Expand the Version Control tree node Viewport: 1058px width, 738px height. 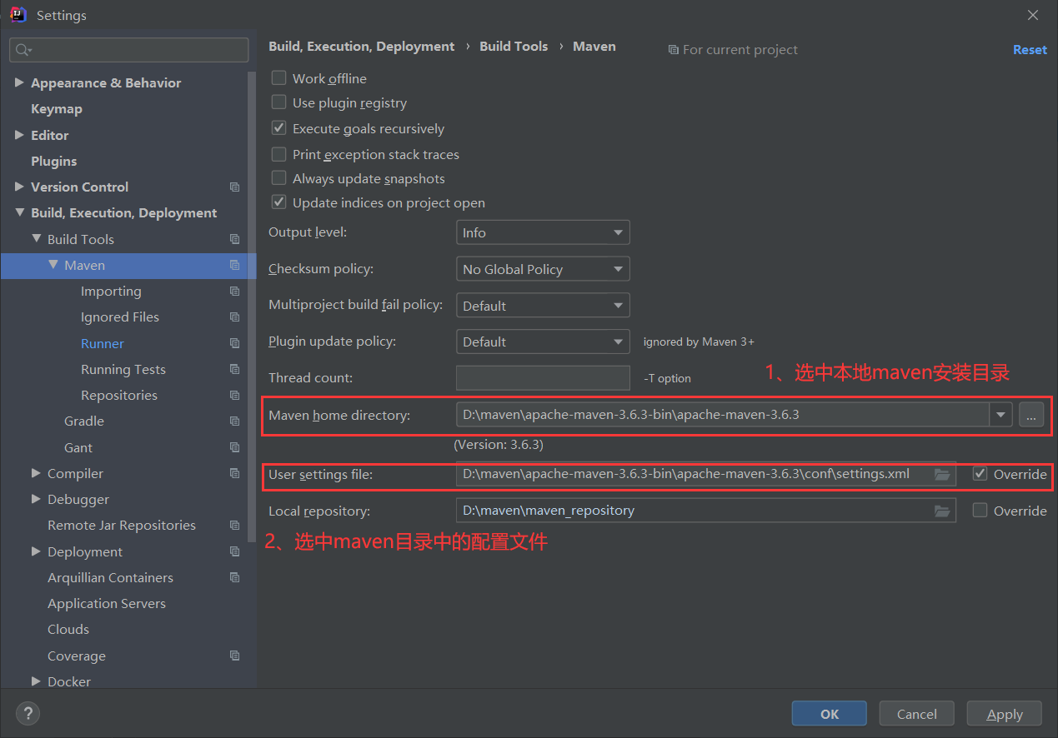[x=19, y=187]
